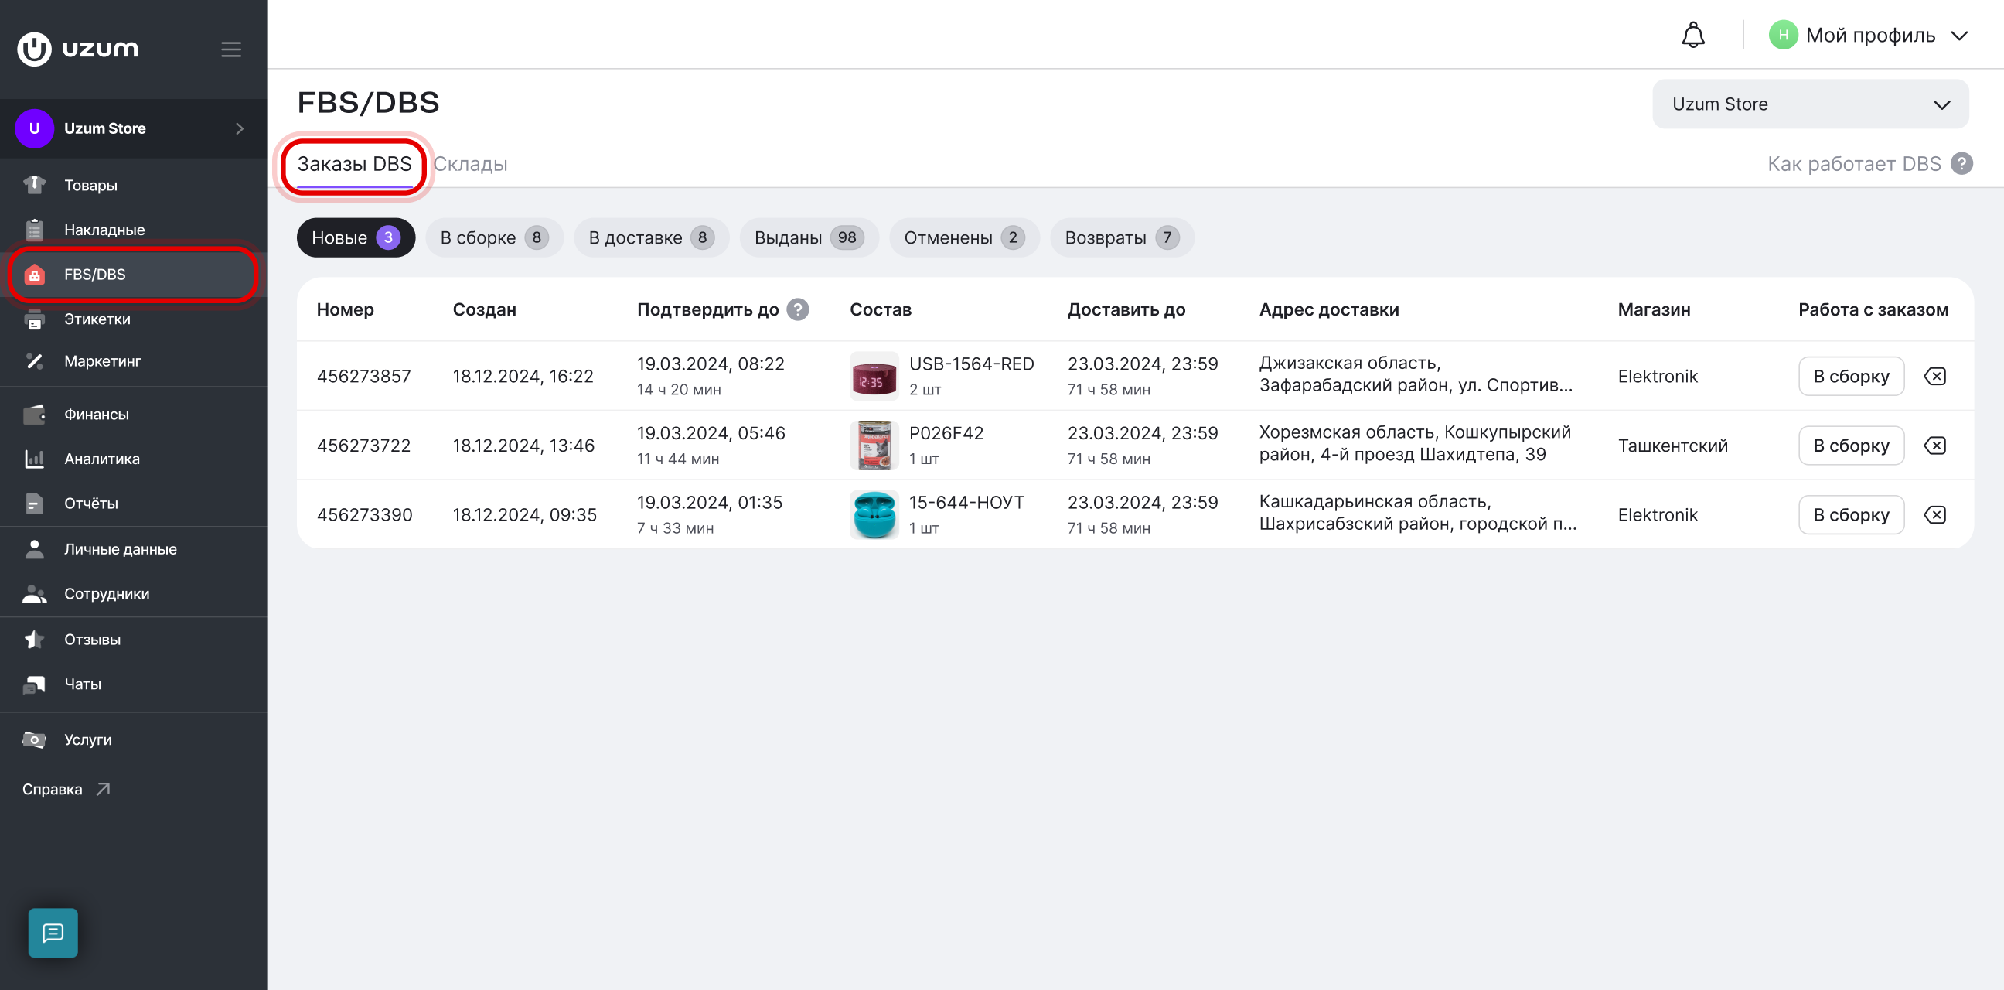Collapse sidebar with the hamburger menu icon

(x=231, y=49)
